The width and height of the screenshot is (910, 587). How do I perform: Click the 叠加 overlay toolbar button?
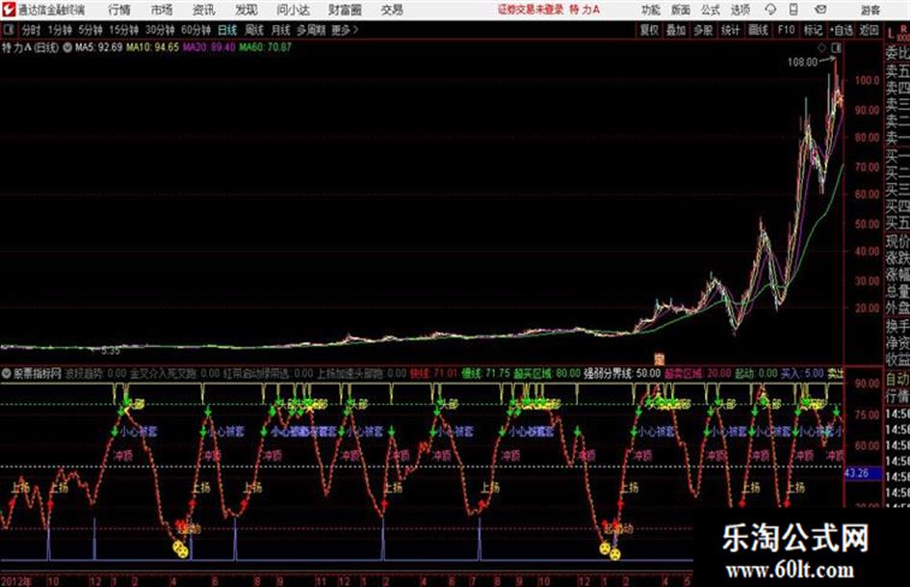pos(676,30)
